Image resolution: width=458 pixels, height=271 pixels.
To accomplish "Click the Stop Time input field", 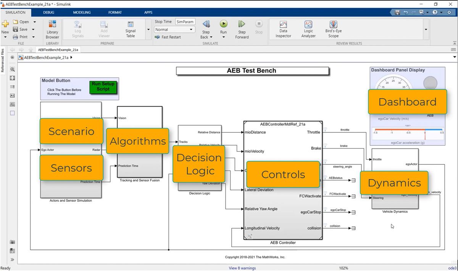I will pyautogui.click(x=185, y=22).
